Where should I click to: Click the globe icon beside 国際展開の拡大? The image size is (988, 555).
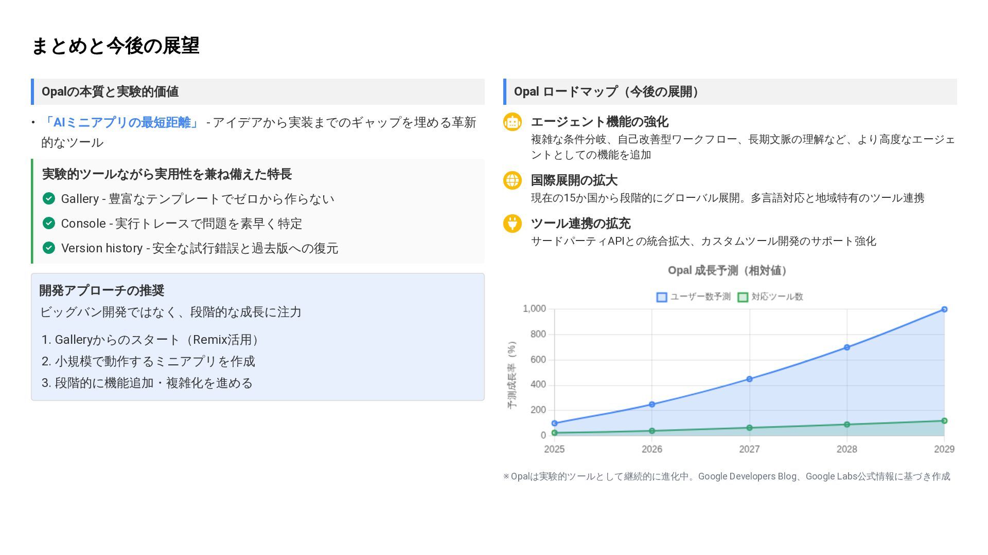[512, 180]
